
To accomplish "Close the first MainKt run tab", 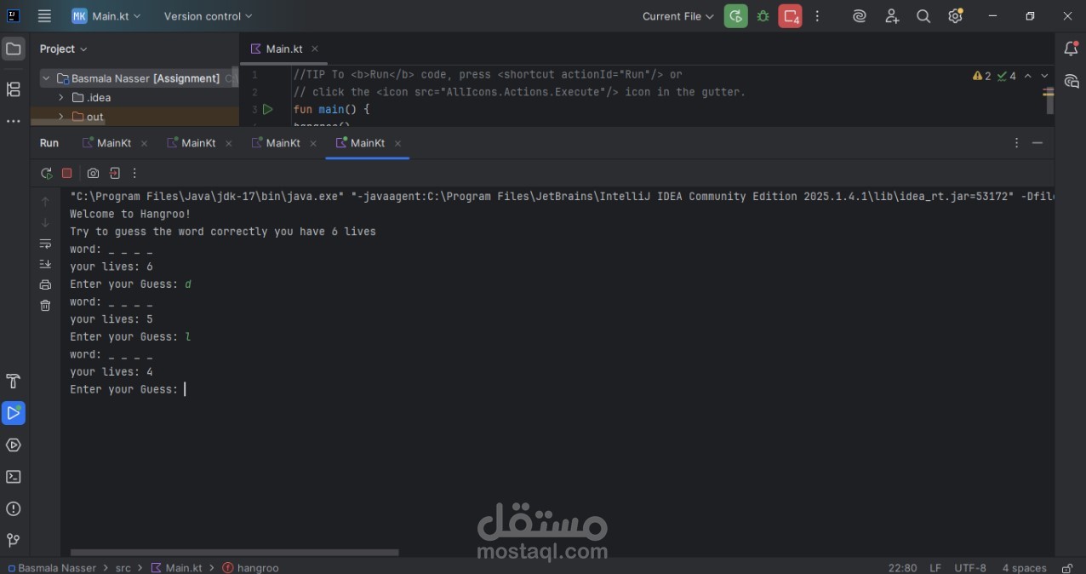I will [144, 144].
